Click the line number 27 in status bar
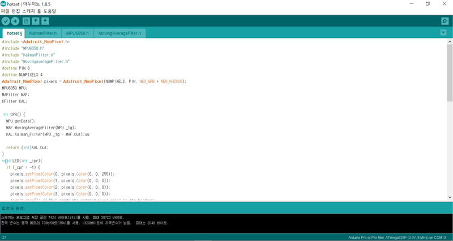The image size is (453, 241). [x=4, y=238]
